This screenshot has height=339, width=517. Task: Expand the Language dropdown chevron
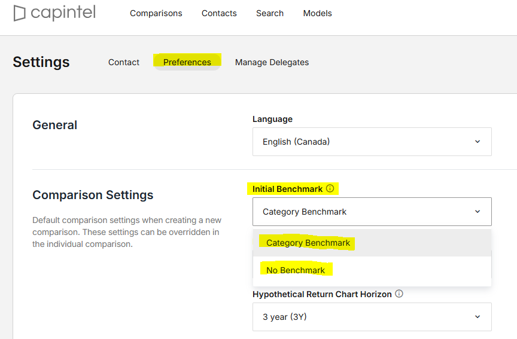pos(478,142)
